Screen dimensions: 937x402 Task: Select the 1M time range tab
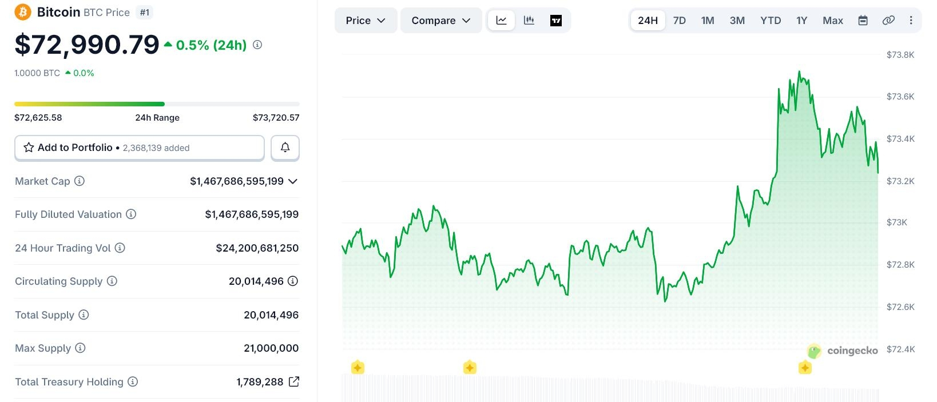pyautogui.click(x=708, y=21)
